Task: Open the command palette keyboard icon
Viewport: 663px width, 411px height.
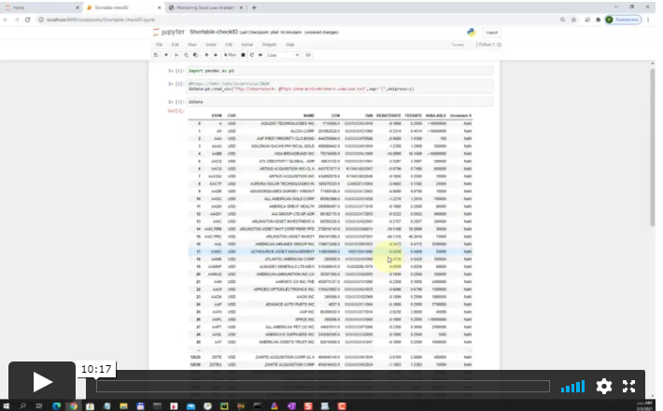Action: point(308,55)
